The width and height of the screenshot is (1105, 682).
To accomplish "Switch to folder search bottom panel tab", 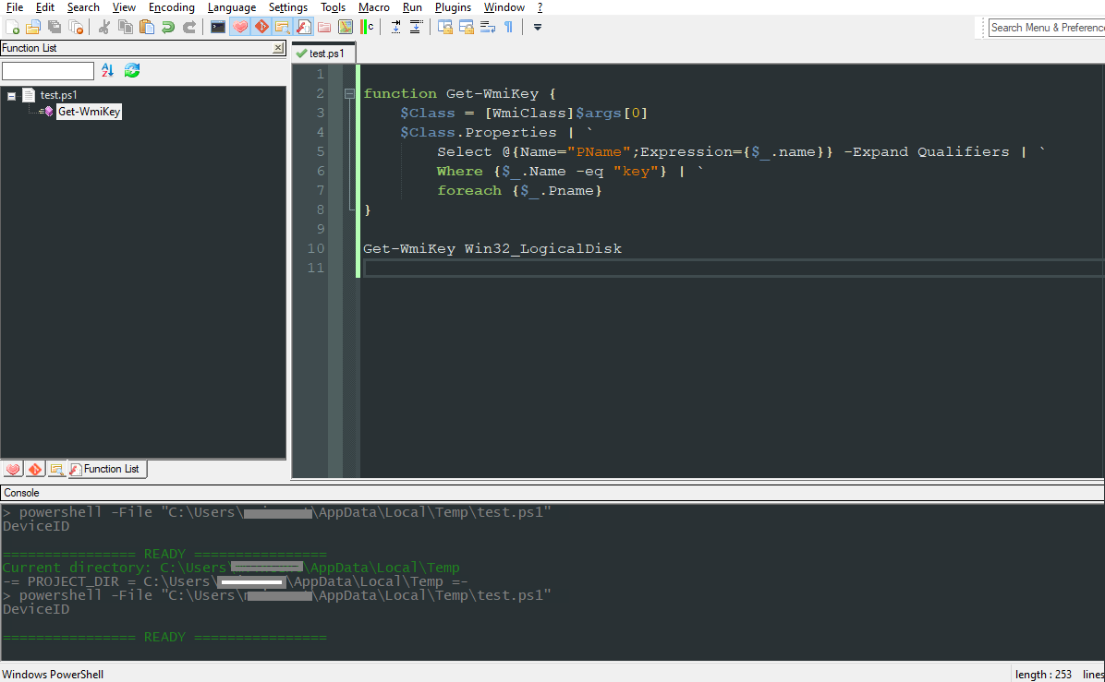I will pyautogui.click(x=56, y=469).
